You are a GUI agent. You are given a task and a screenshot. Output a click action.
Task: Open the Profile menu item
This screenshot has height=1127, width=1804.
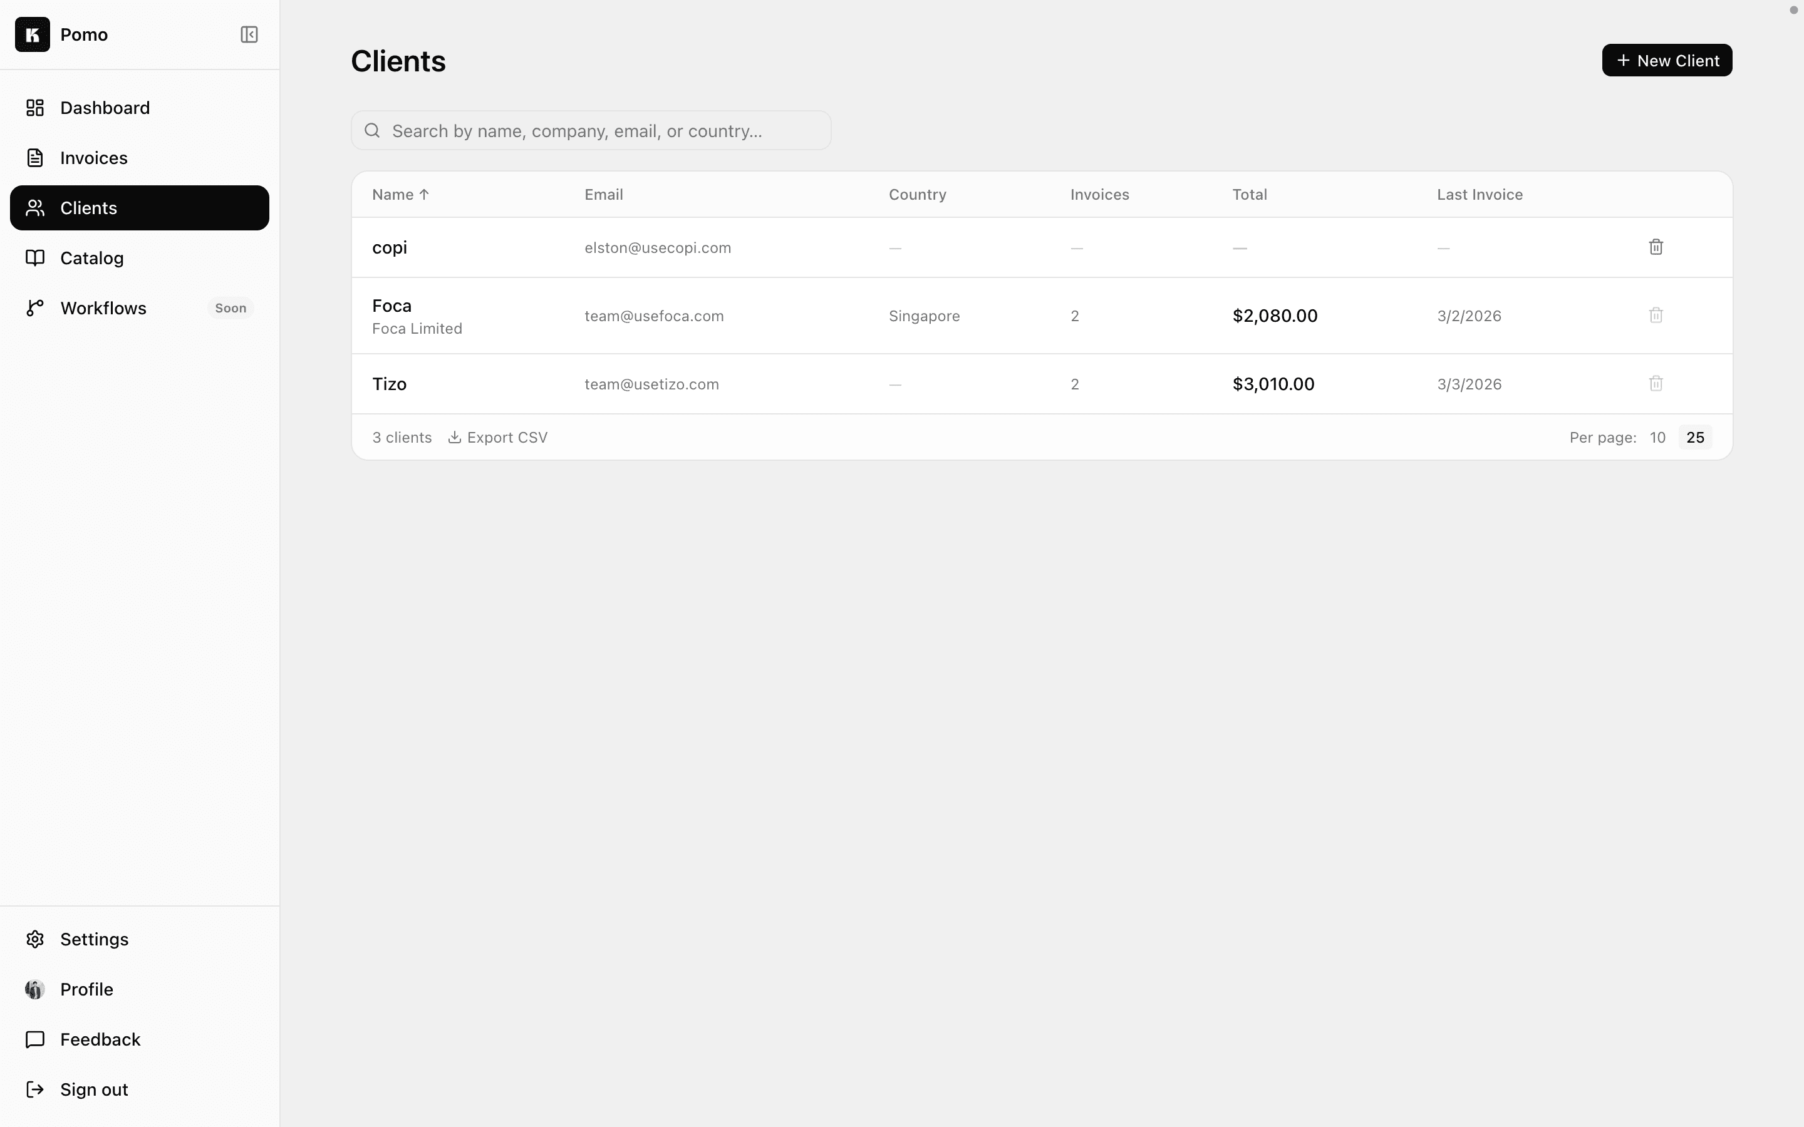point(87,989)
